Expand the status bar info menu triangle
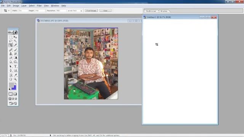The width and height of the screenshot is (244, 137). click(x=50, y=135)
